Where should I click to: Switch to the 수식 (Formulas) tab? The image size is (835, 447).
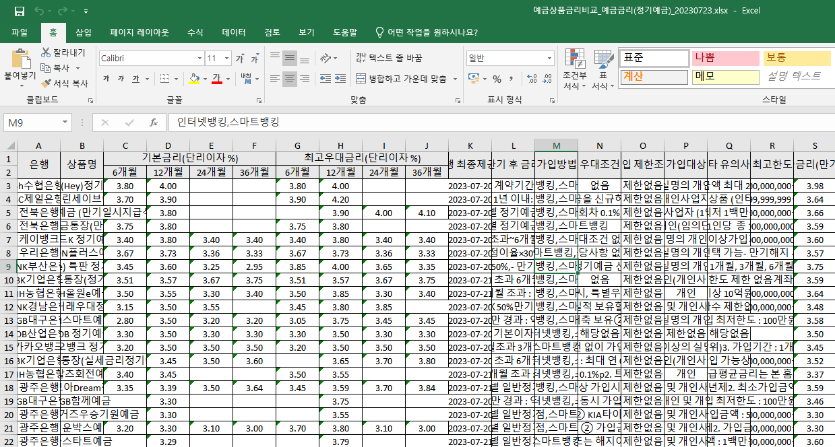tap(195, 32)
